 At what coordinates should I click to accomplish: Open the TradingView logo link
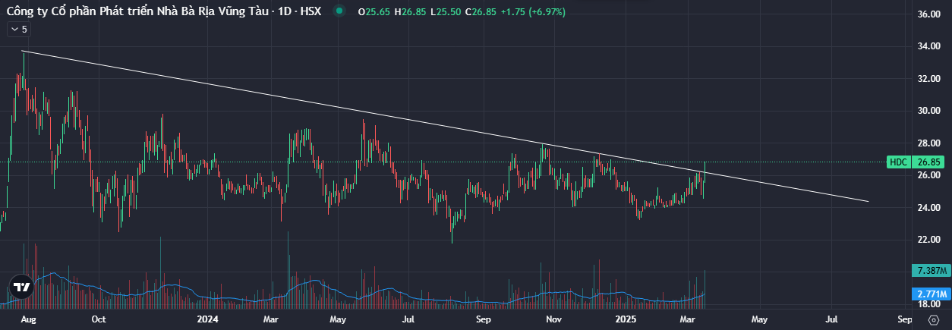[x=21, y=288]
